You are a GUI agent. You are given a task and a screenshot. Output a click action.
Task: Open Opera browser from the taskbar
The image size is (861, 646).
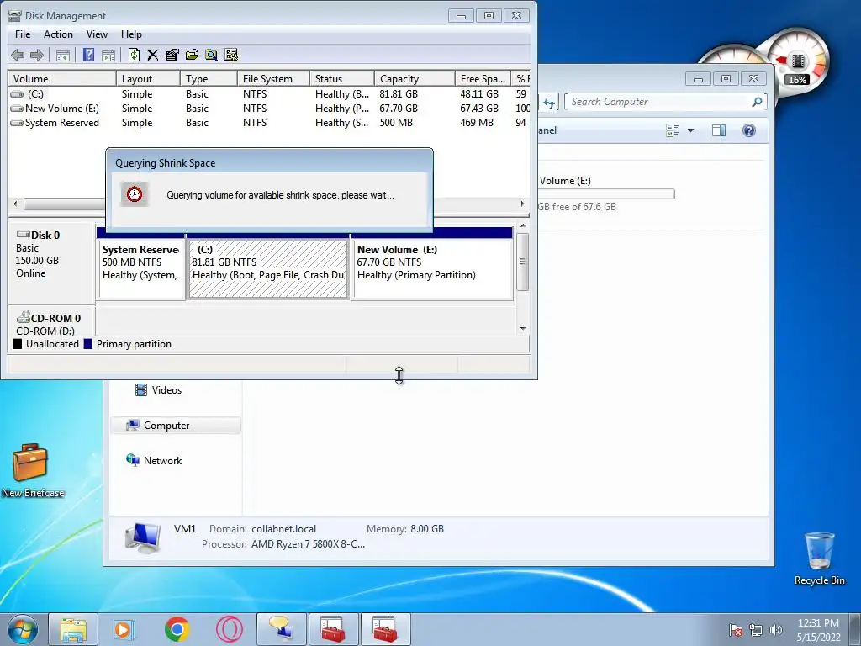tap(229, 629)
